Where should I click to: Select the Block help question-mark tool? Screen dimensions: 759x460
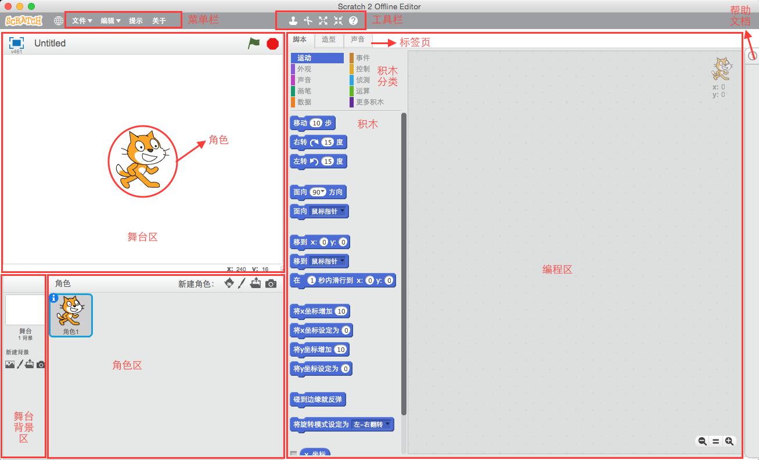353,21
